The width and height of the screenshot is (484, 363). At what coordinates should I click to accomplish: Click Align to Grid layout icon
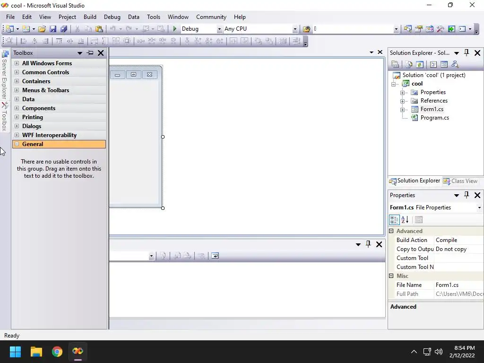[x=9, y=41]
